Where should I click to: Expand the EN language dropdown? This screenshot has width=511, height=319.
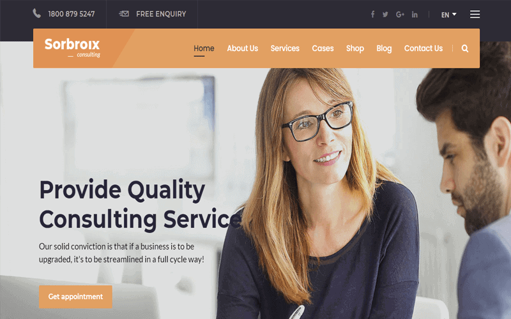(x=449, y=15)
